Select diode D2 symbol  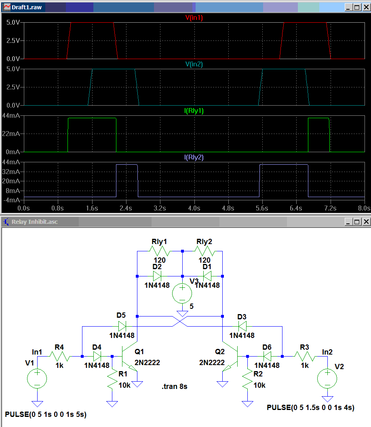pyautogui.click(x=157, y=276)
